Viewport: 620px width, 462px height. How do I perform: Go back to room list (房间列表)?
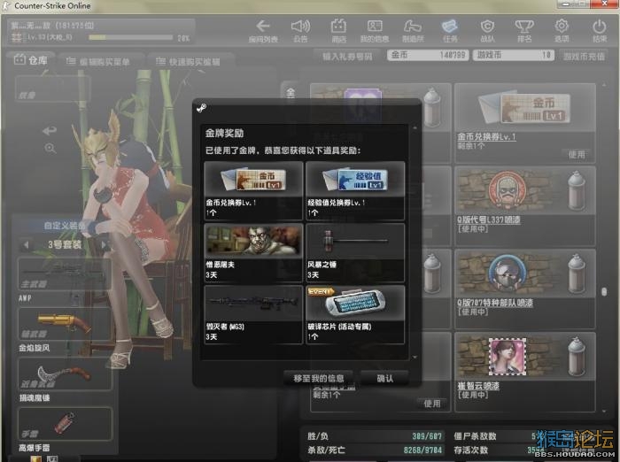[263, 30]
